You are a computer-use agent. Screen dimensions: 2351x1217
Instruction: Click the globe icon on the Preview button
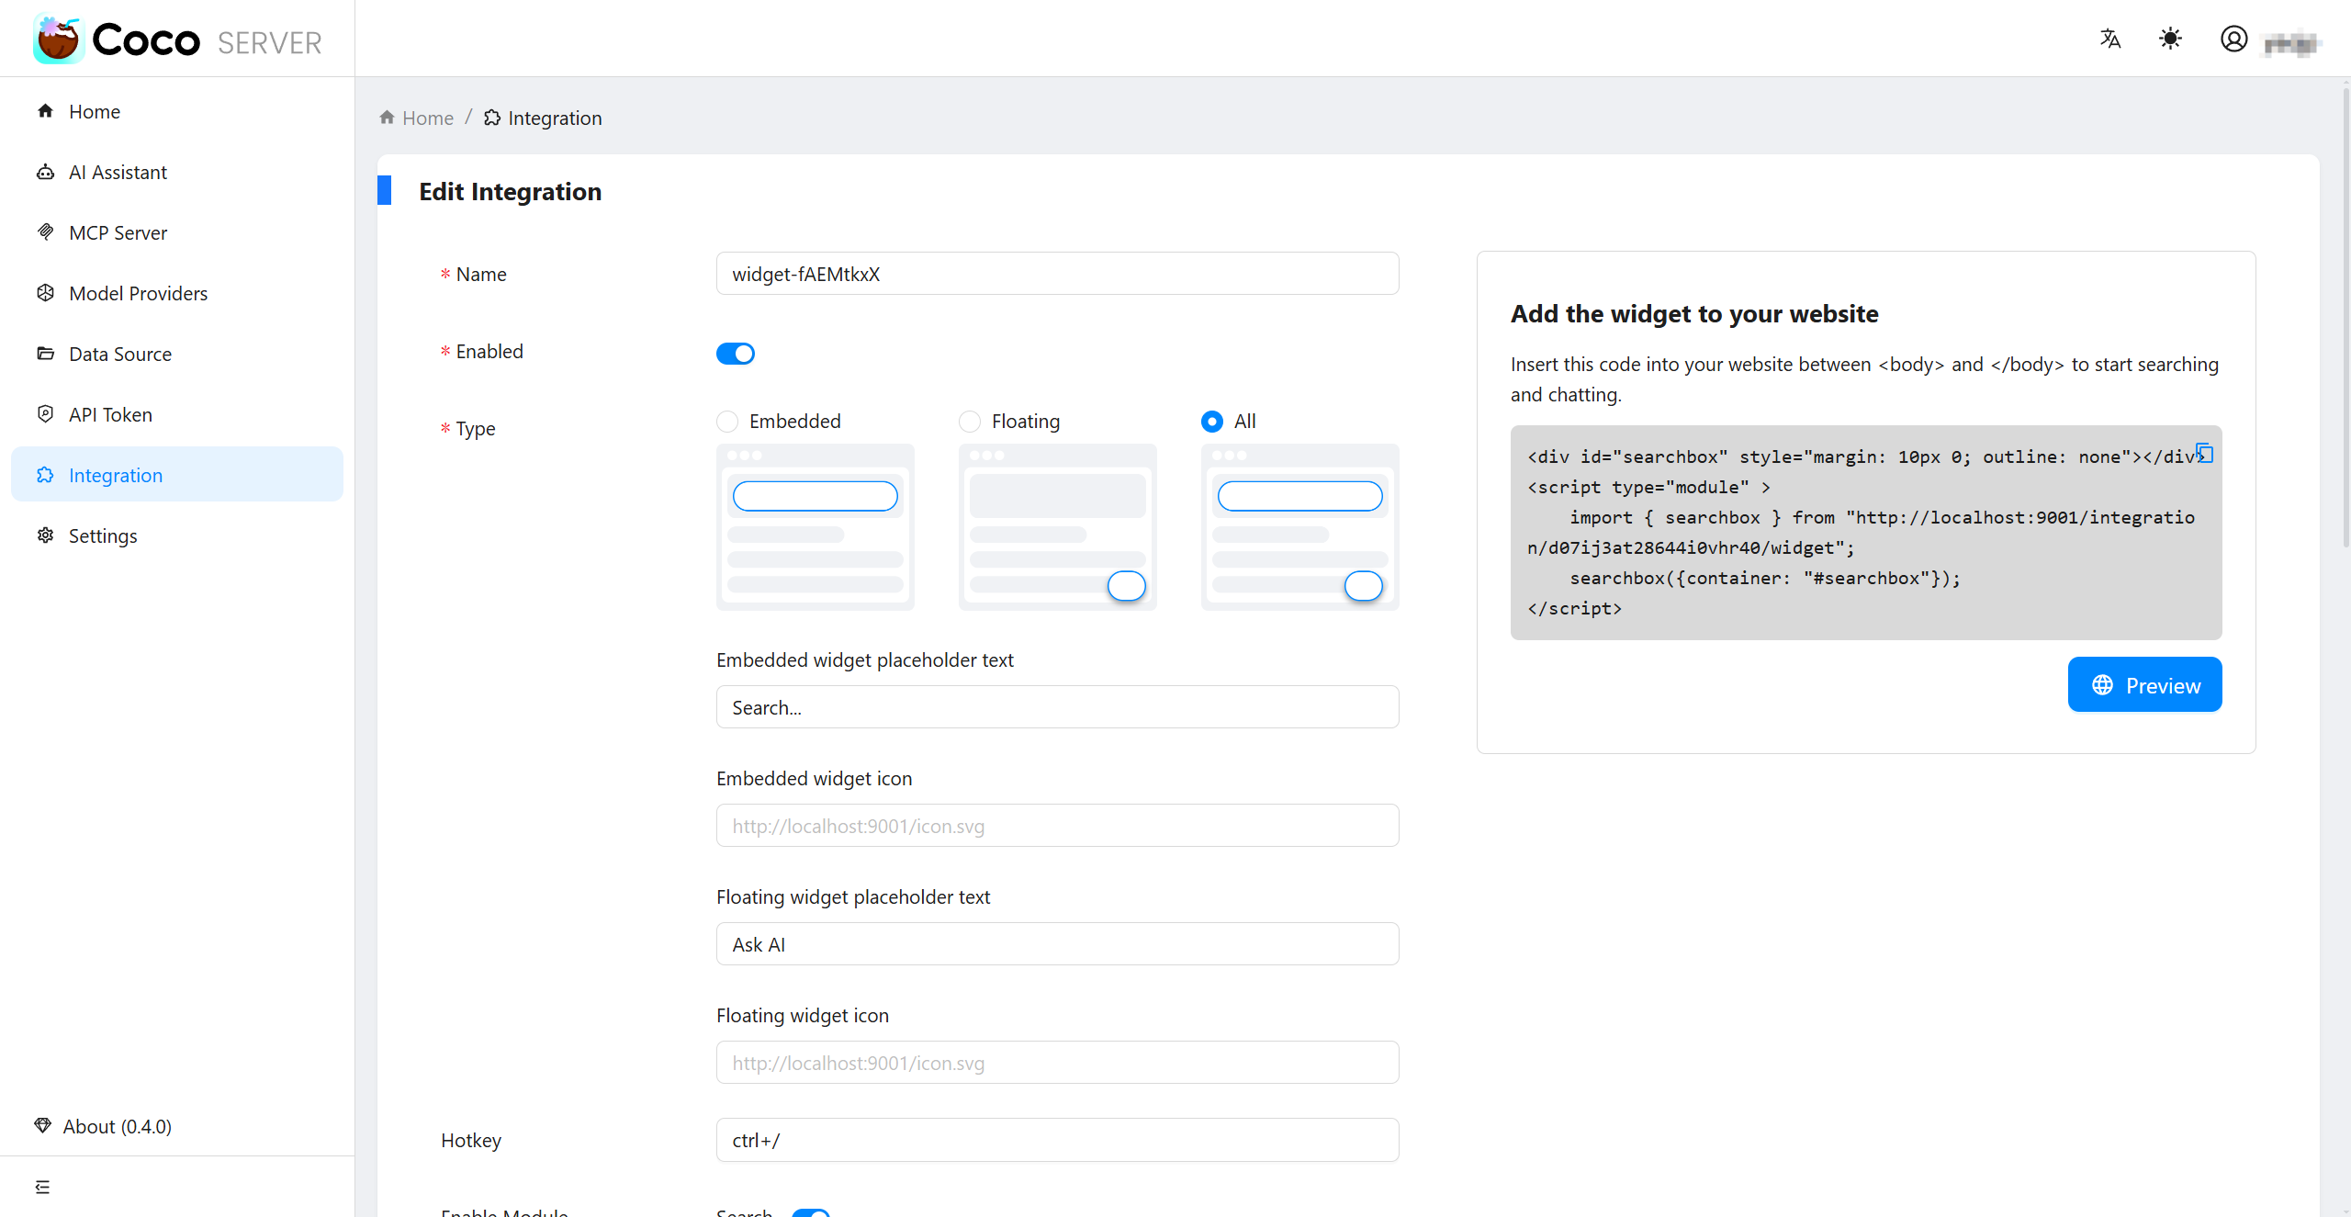pos(2102,685)
